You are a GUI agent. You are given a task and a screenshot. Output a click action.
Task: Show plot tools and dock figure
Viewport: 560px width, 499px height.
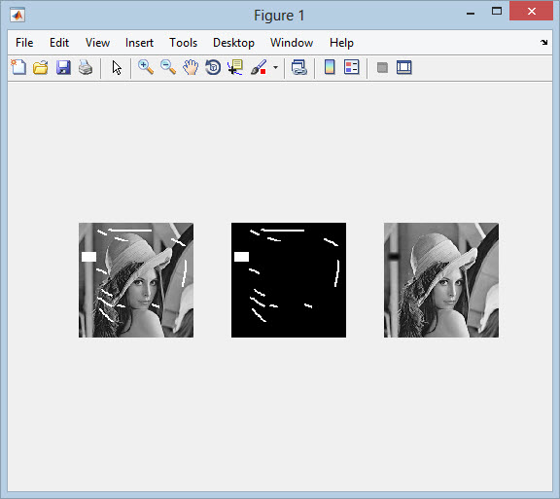[x=403, y=67]
